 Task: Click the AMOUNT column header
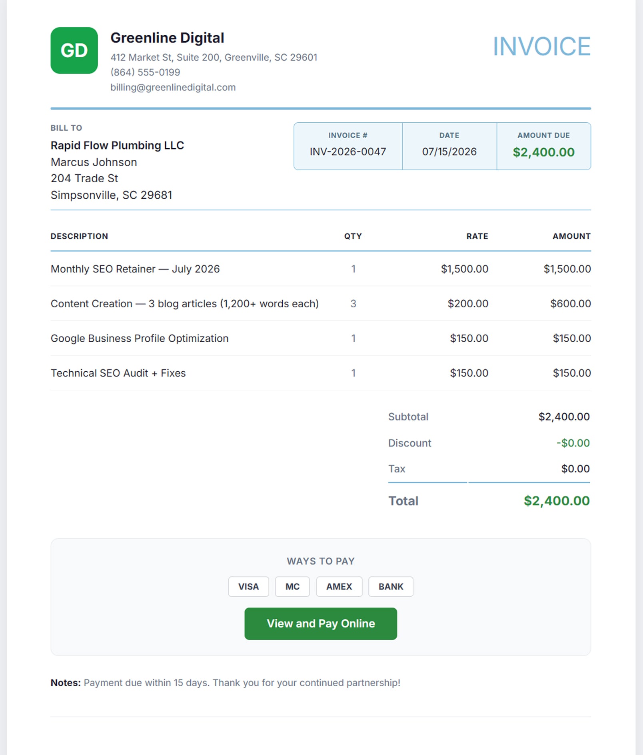pyautogui.click(x=571, y=236)
